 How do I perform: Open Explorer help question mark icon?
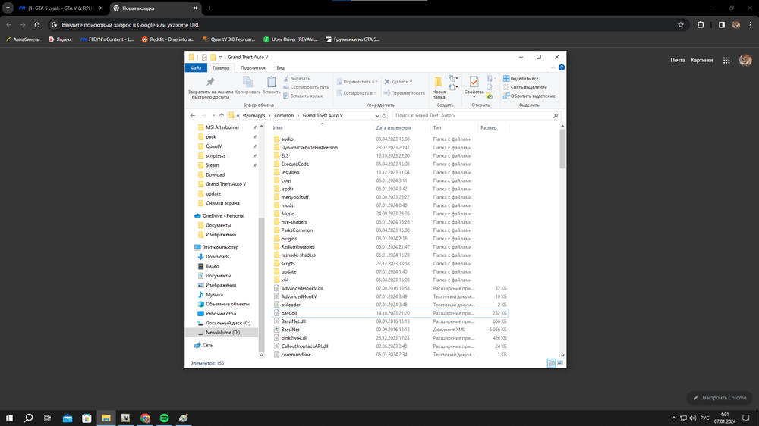pos(562,67)
